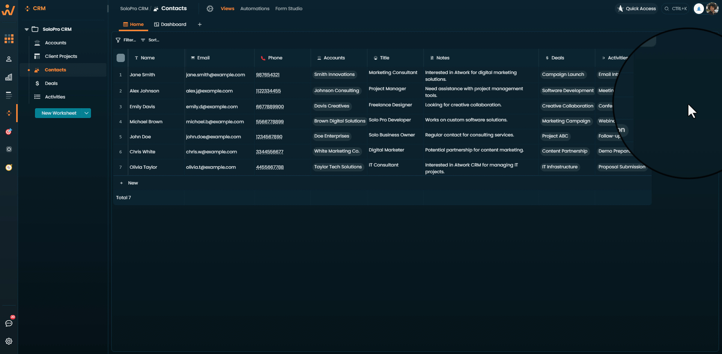Click phone number 5566778899
Viewport: 722px width, 354px height.
click(x=270, y=122)
